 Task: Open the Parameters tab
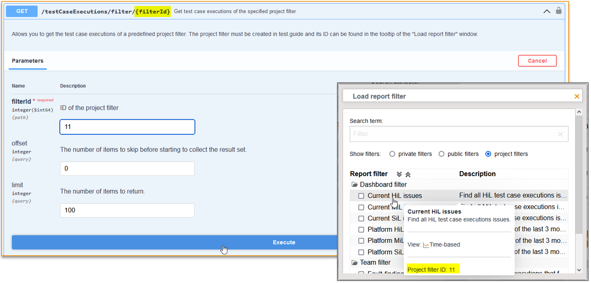[28, 61]
